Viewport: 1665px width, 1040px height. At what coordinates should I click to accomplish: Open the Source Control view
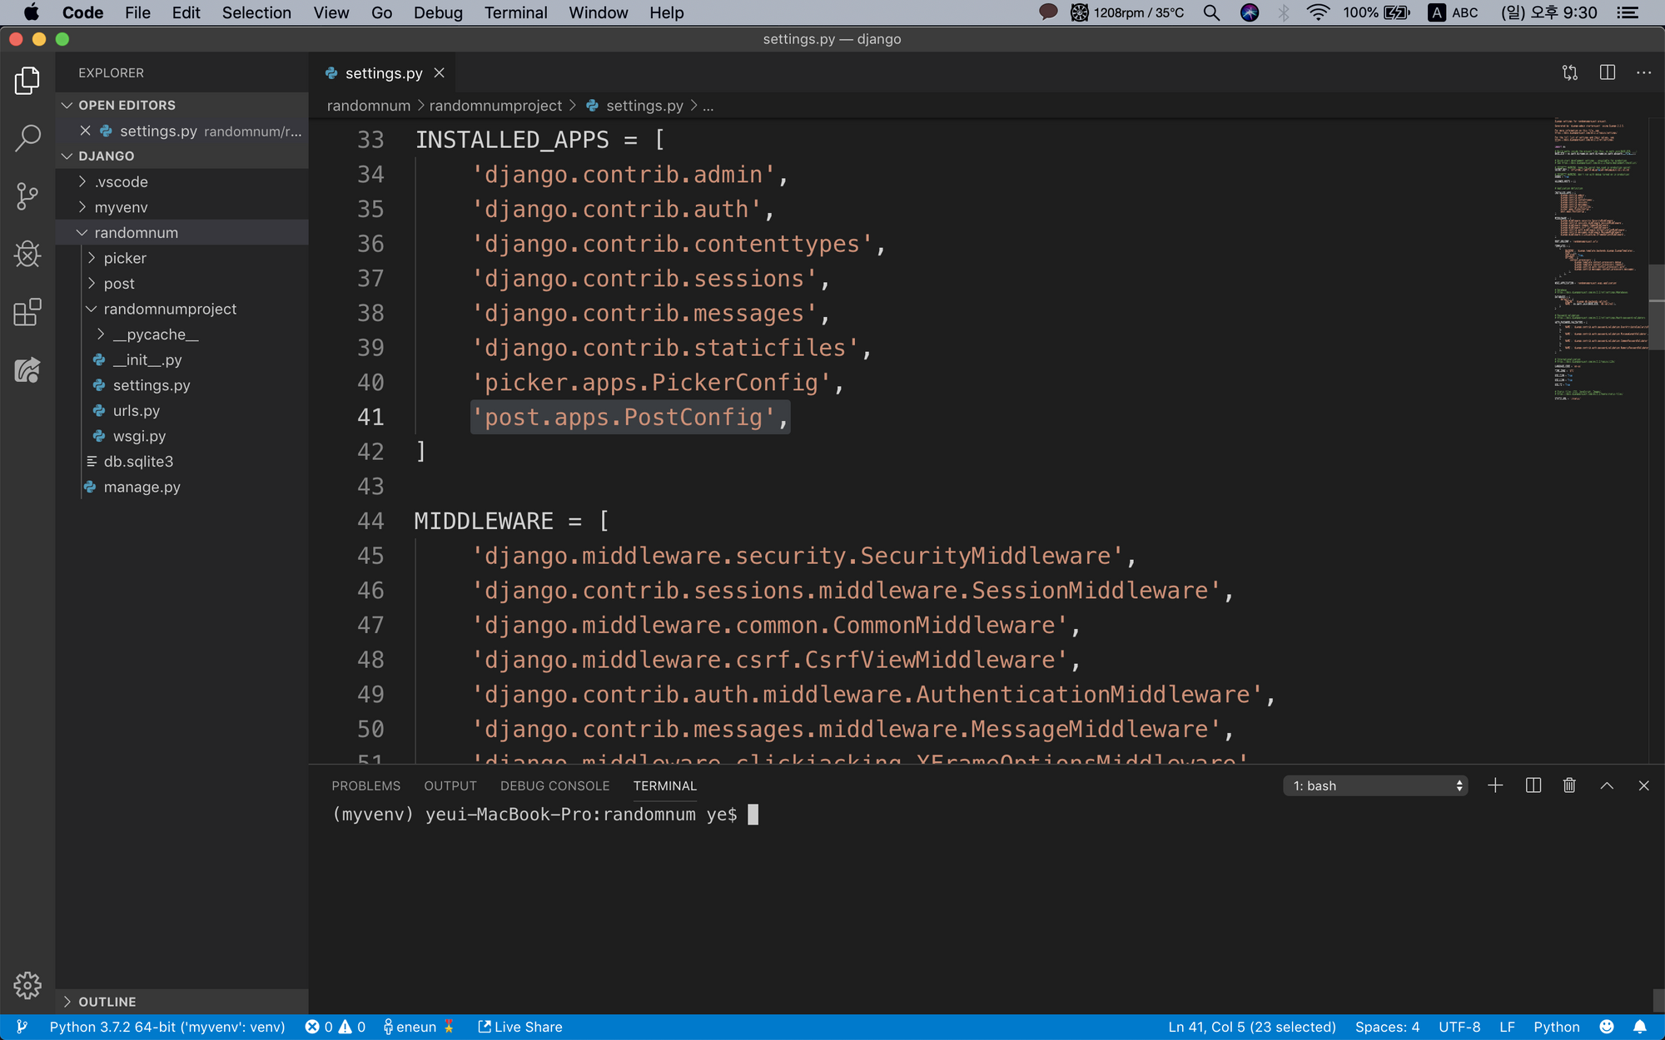[27, 196]
